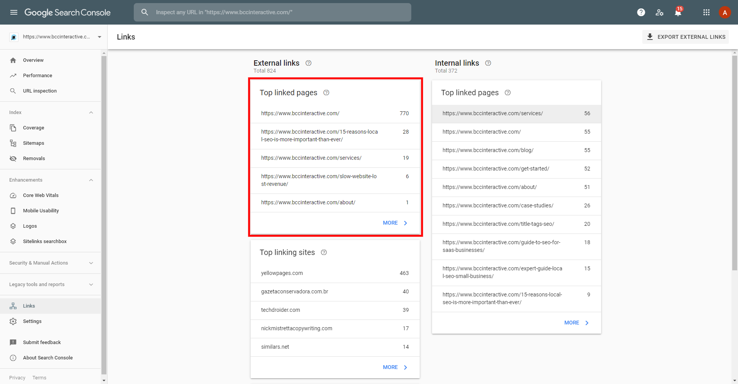Click help icon beside Internal links heading
Screen dimensions: 738x384
point(488,63)
